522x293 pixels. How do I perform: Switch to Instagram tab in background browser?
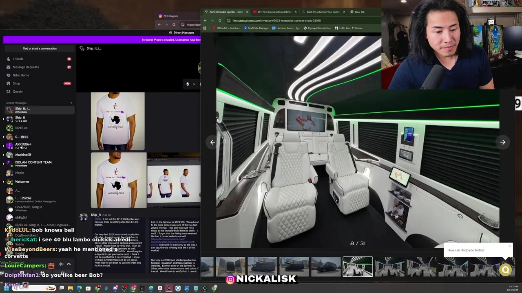(170, 16)
